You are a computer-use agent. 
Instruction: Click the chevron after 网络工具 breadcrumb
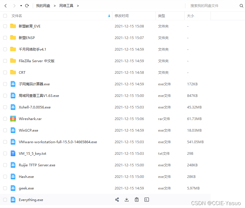pyautogui.click(x=77, y=5)
